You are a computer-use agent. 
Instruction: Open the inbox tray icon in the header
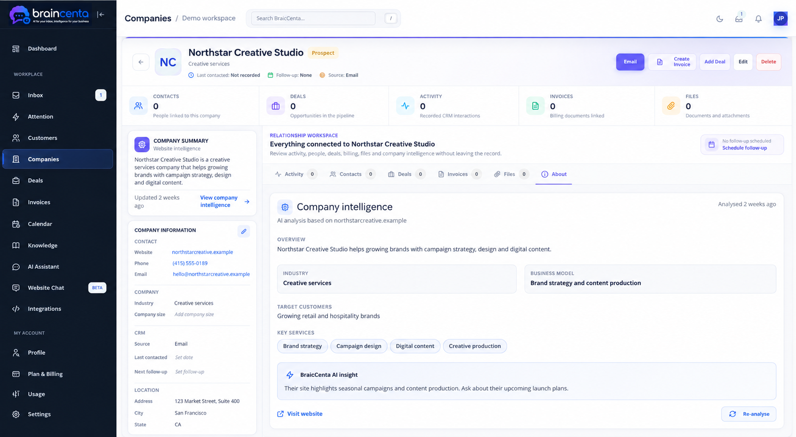click(739, 19)
